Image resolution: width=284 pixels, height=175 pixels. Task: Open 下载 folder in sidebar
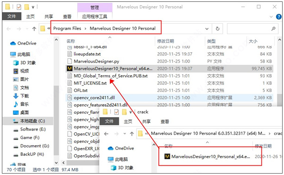click(21, 96)
